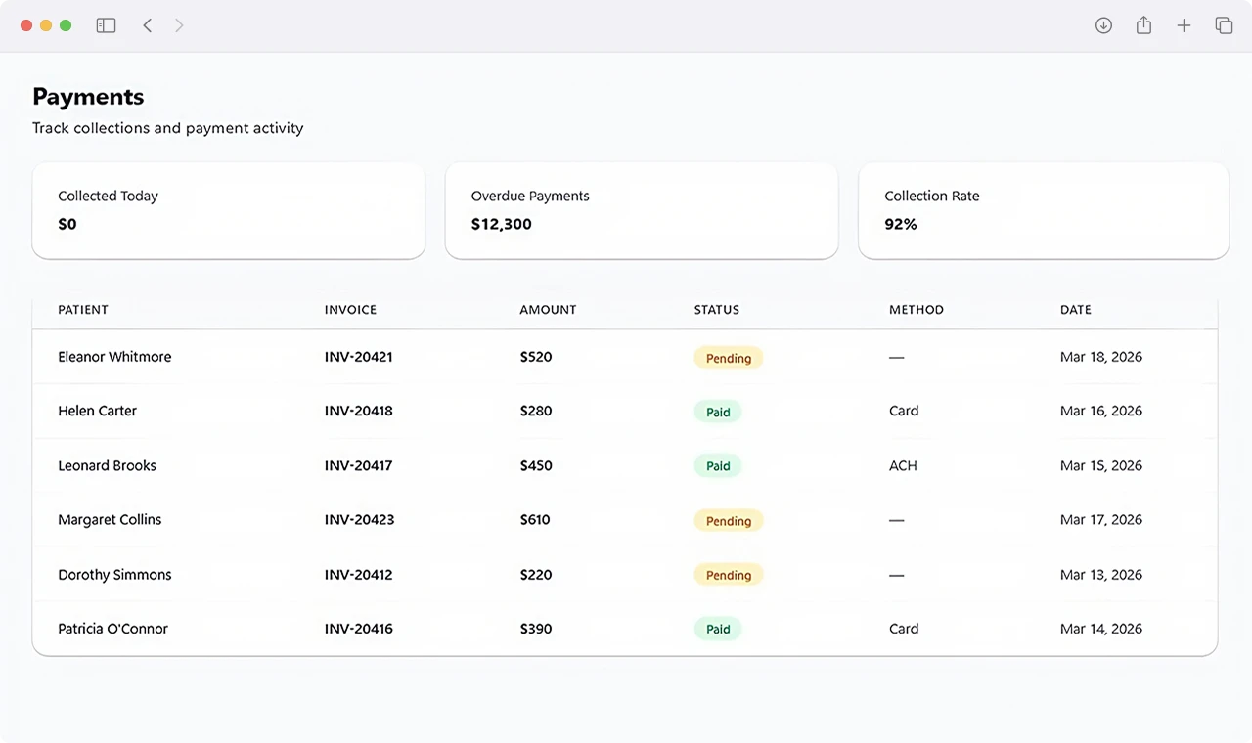Viewport: 1252px width, 743px height.
Task: Select patient Eleanor Whitmore
Action: (x=114, y=357)
